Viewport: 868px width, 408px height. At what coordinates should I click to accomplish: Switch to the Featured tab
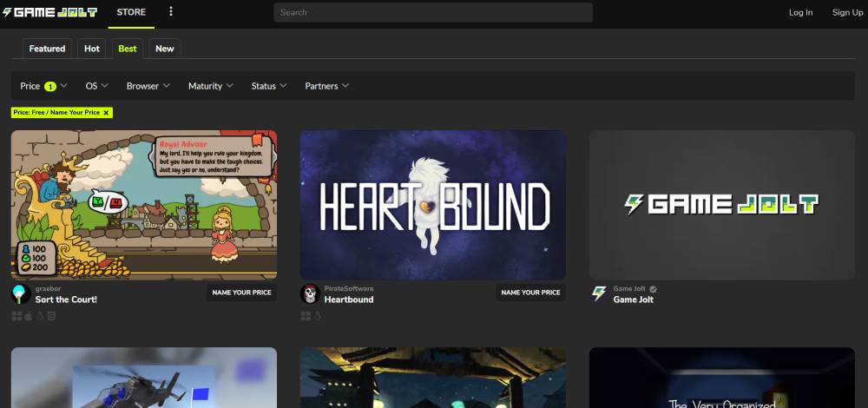tap(47, 49)
